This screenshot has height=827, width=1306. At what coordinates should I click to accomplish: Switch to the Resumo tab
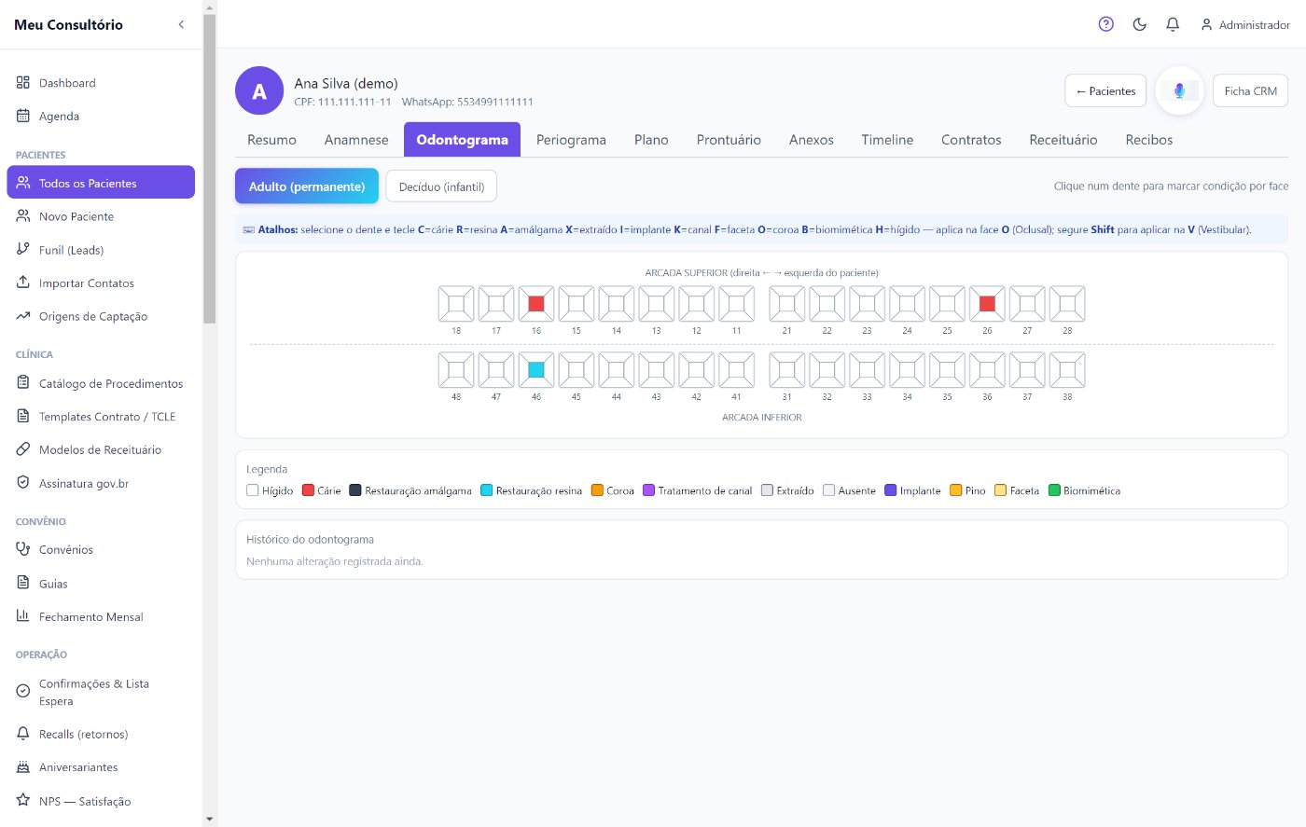pyautogui.click(x=271, y=140)
